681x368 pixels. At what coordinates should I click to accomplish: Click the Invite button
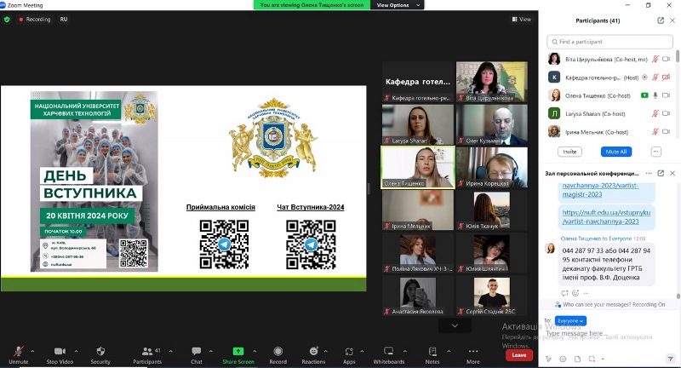(569, 152)
